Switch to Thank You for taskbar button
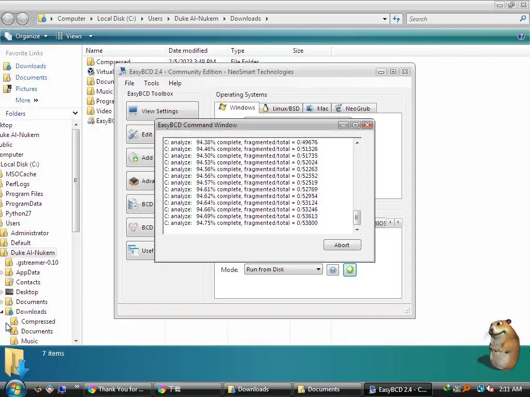 pos(117,389)
